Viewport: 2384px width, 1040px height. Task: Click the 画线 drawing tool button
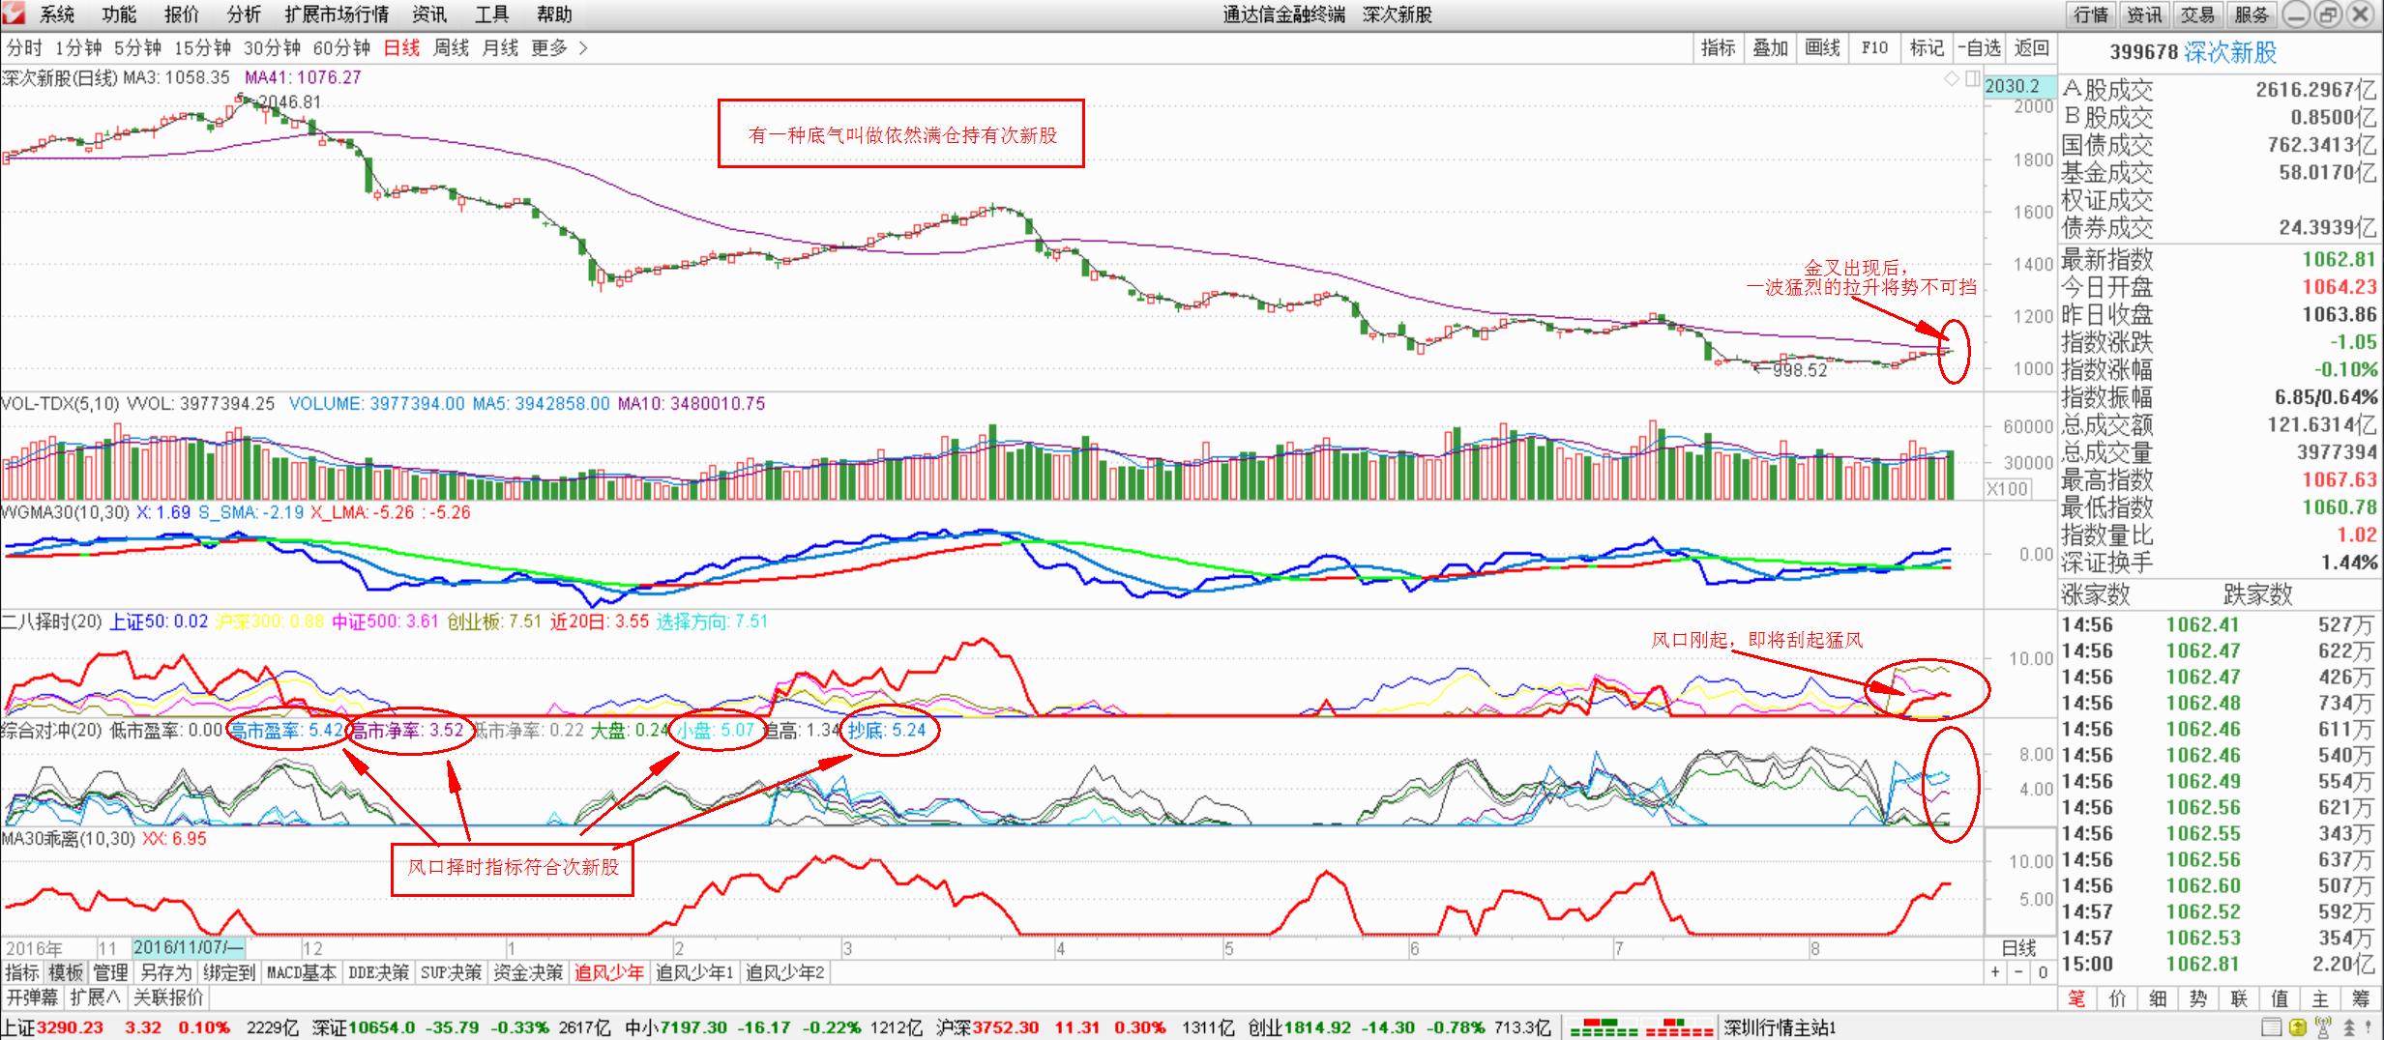[x=1822, y=48]
